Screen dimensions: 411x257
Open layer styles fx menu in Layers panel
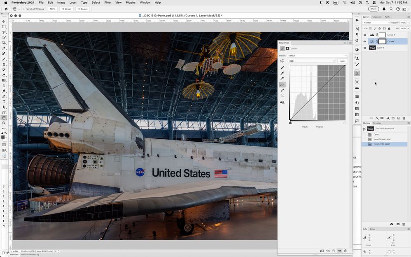click(377, 118)
